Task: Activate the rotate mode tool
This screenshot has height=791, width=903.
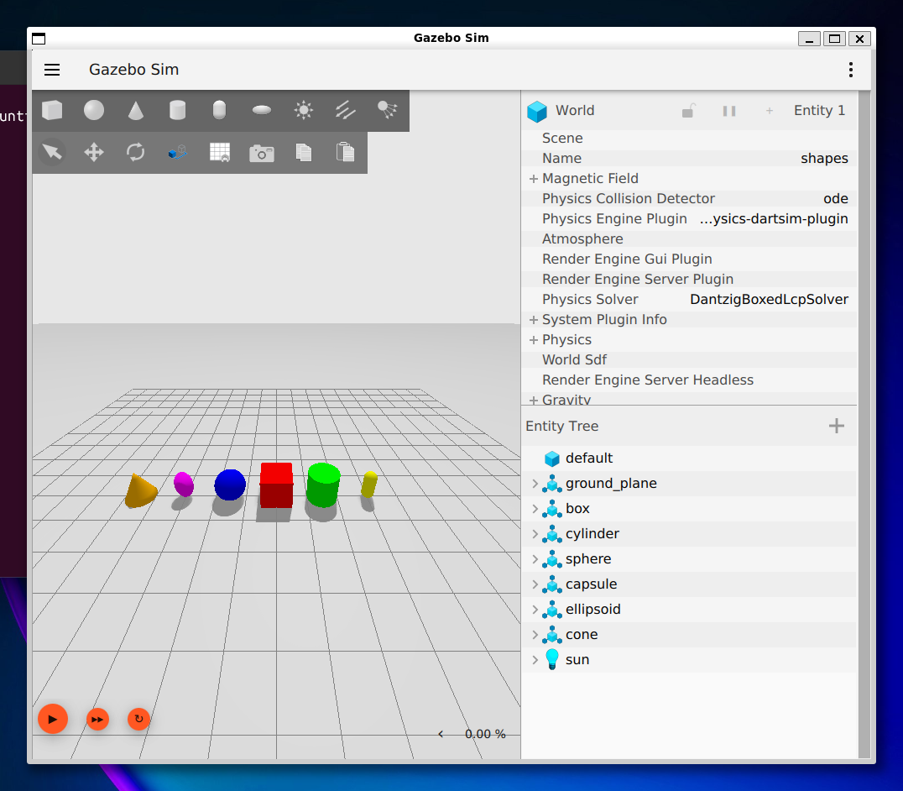Action: (136, 152)
